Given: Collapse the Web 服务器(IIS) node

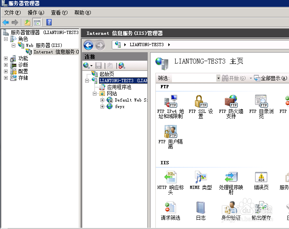Looking at the screenshot, I should [13, 45].
